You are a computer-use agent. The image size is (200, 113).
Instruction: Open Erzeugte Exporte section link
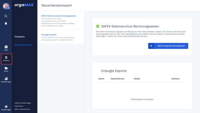pyautogui.click(x=49, y=35)
